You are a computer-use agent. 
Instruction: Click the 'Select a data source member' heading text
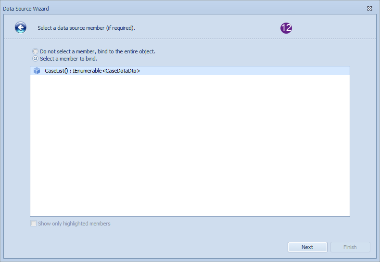(71, 28)
